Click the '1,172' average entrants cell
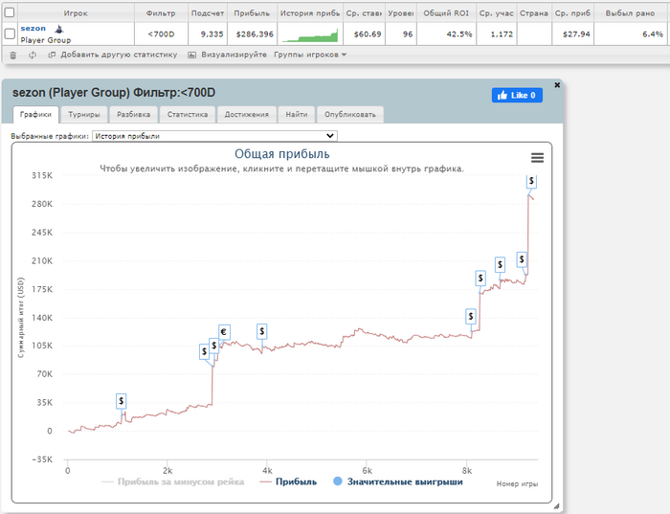This screenshot has width=670, height=514. (496, 34)
